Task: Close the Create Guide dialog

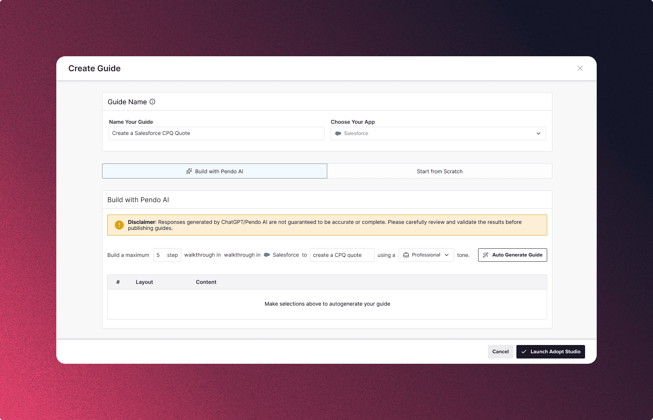Action: [x=580, y=68]
